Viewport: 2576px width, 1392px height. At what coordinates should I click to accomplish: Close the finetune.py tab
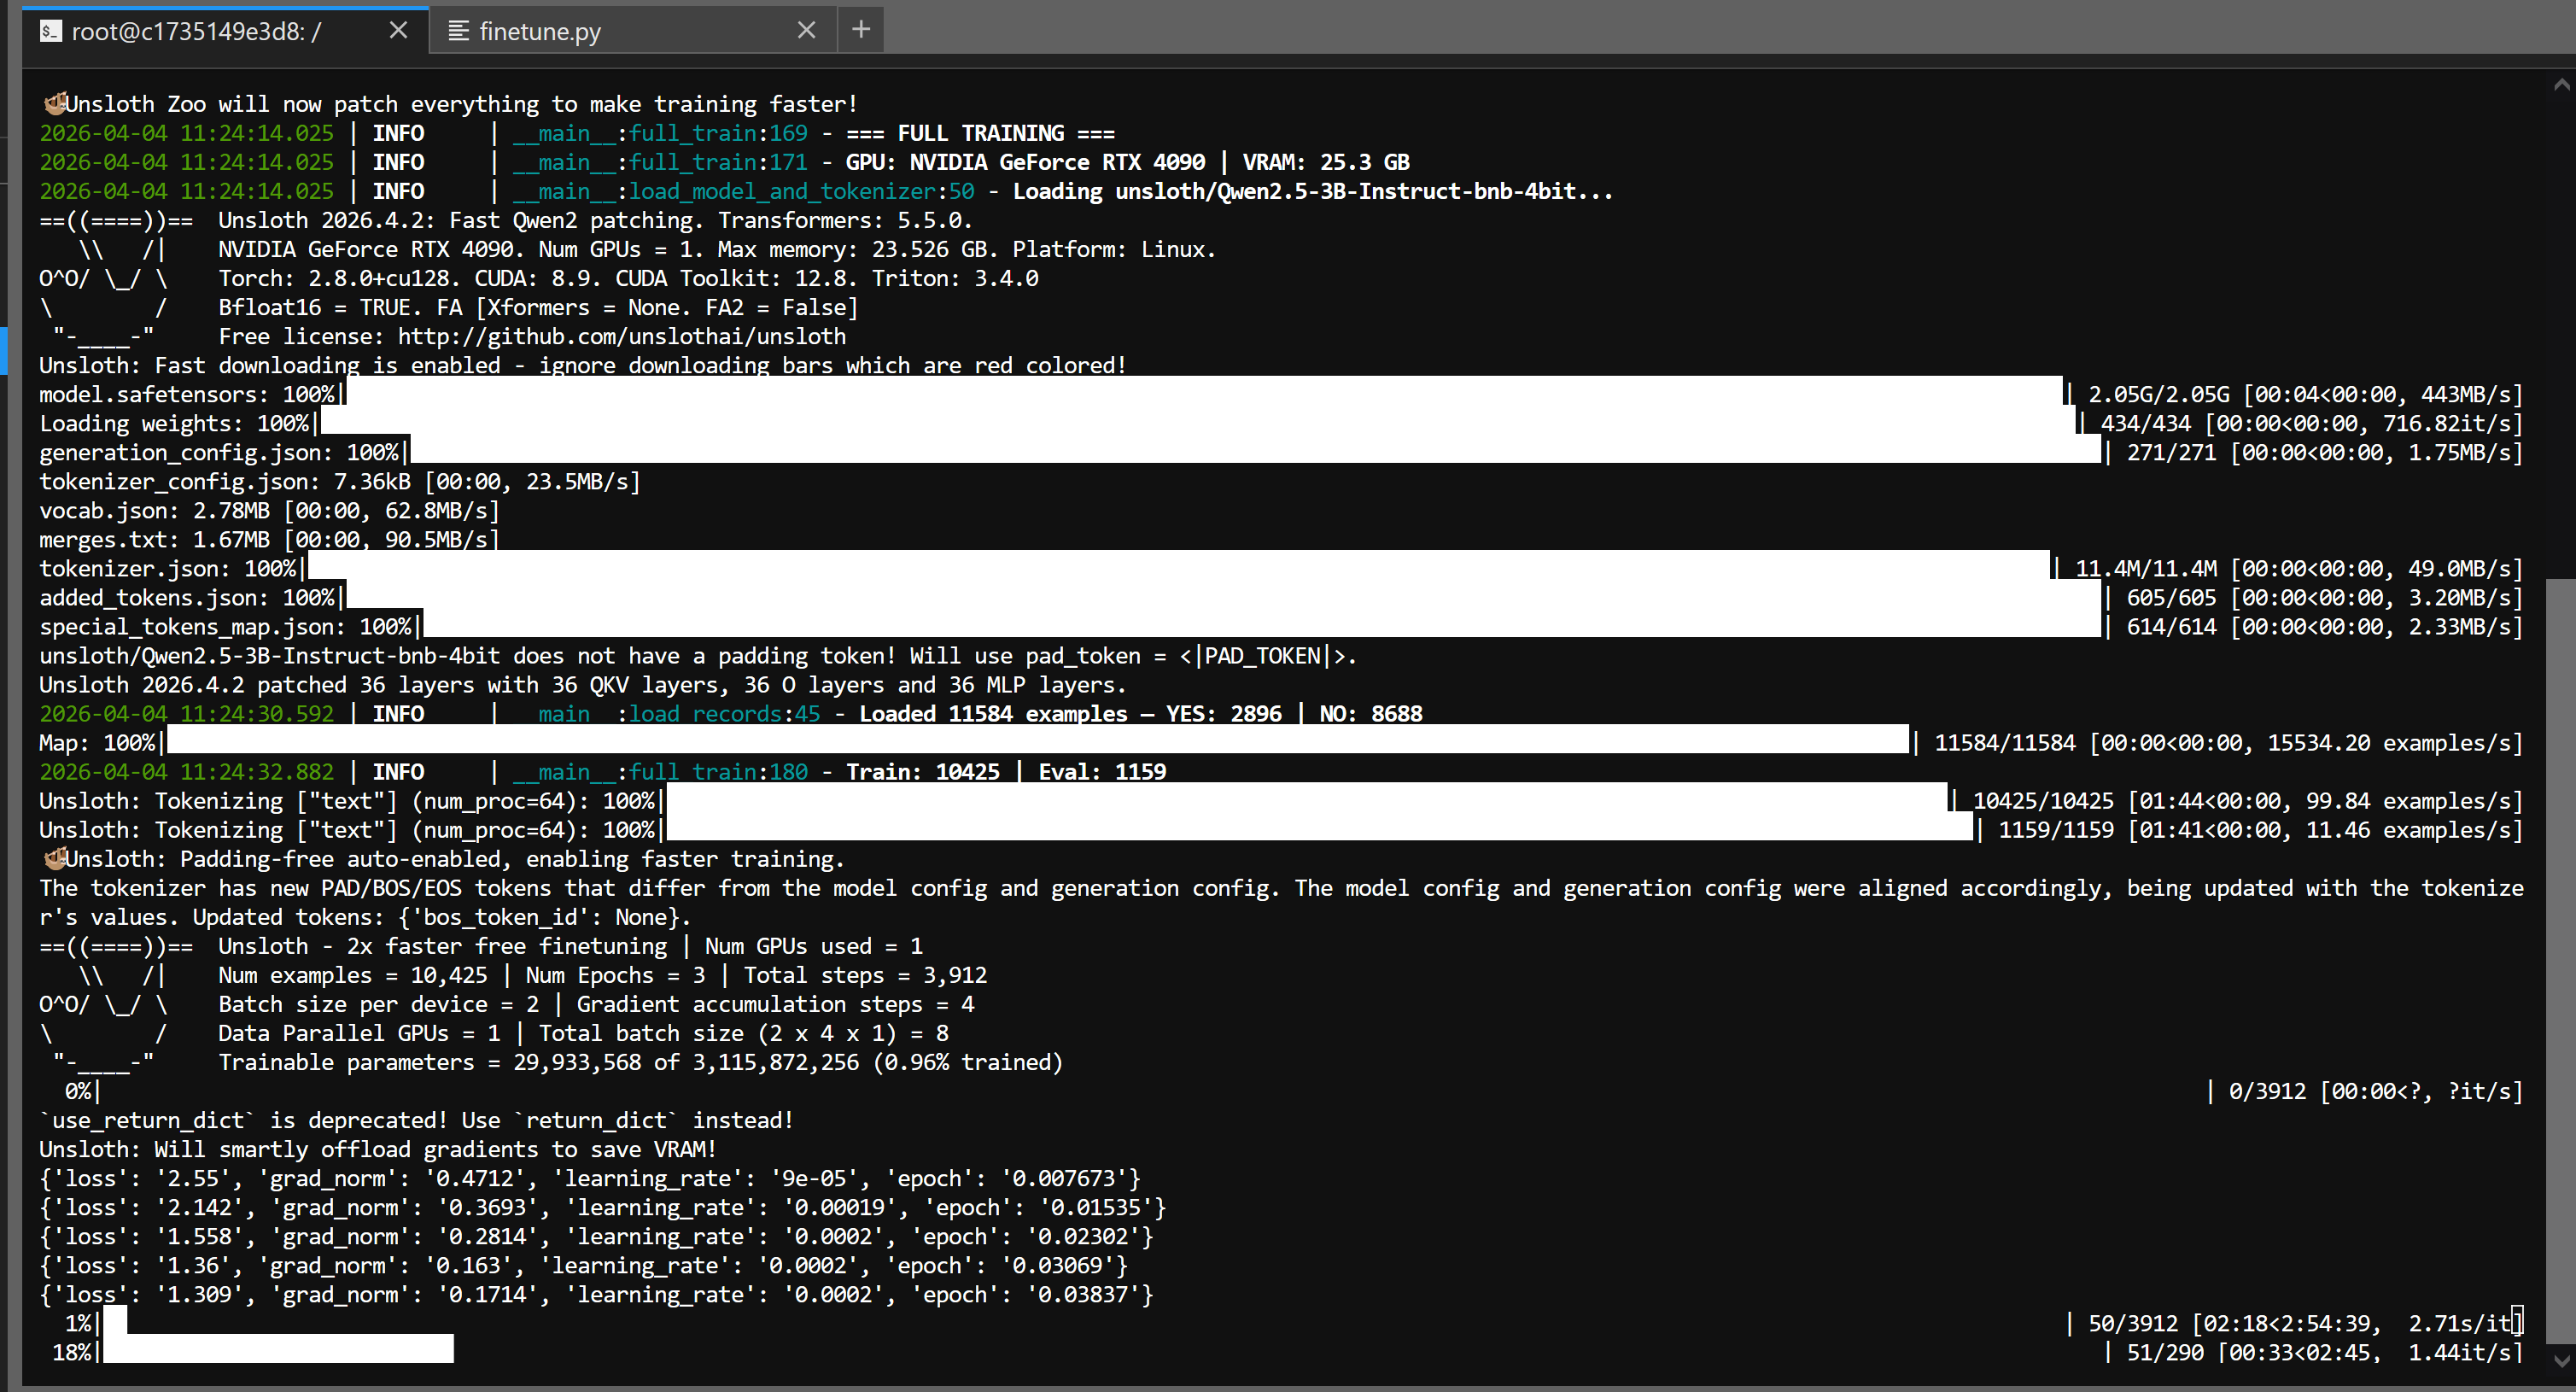click(x=806, y=30)
